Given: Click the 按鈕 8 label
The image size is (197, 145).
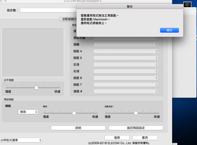Looking at the screenshot, I should coord(78,91).
